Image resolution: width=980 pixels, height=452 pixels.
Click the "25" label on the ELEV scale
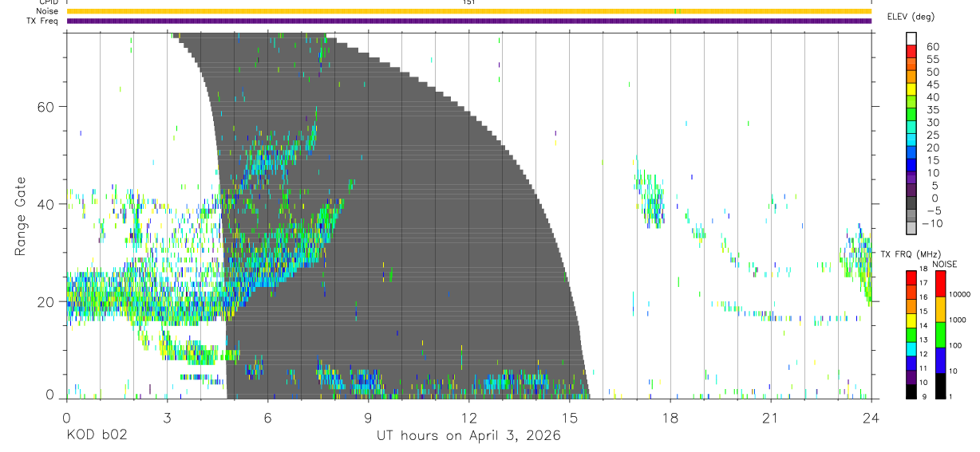(932, 136)
